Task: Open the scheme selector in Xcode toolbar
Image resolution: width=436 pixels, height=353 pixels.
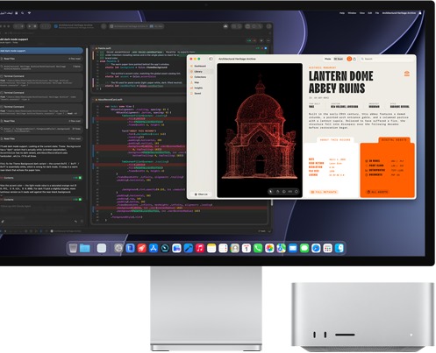Action: tap(129, 26)
